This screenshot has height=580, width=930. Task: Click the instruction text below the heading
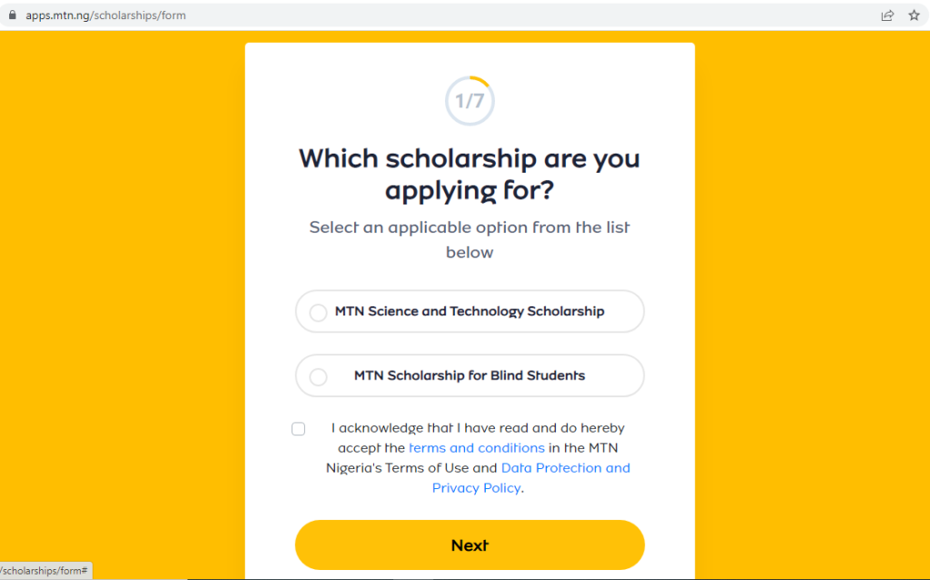470,239
